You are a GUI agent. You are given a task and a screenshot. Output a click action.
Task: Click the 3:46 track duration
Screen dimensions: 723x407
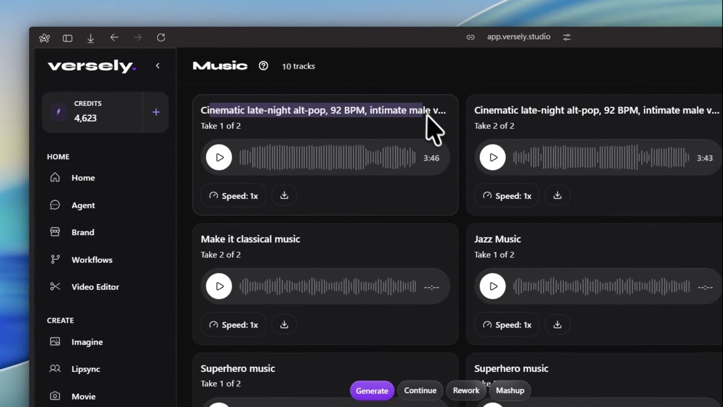431,158
